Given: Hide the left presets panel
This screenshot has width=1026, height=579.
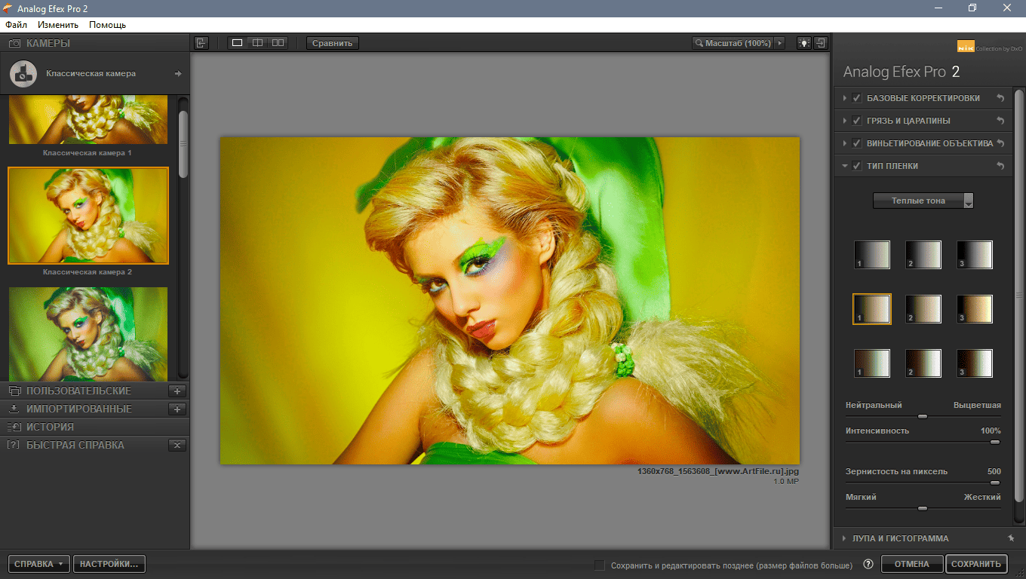Looking at the screenshot, I should (x=201, y=43).
